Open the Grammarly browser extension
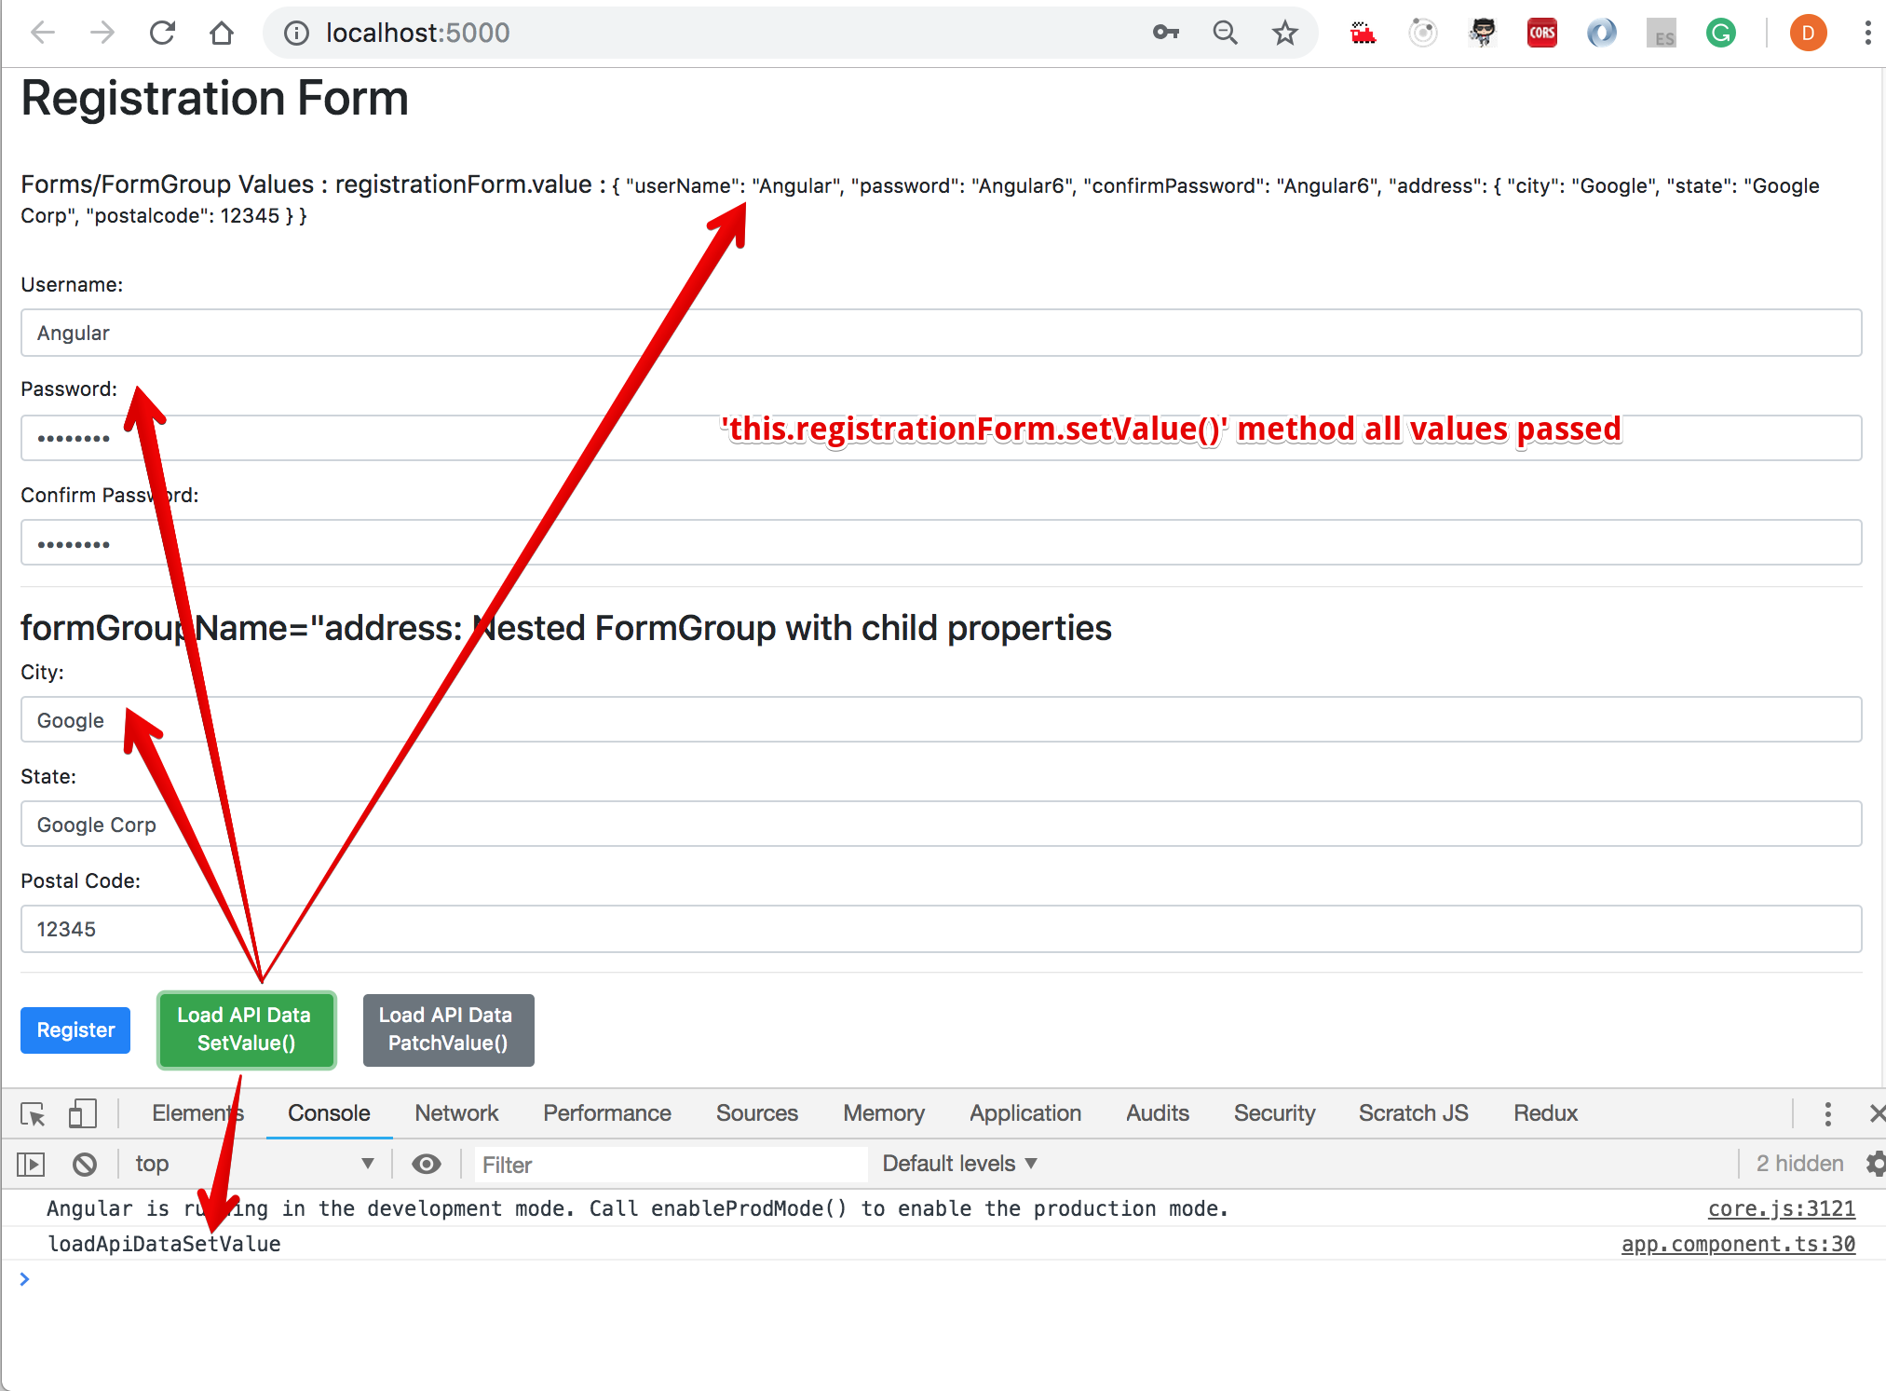This screenshot has width=1886, height=1391. pyautogui.click(x=1720, y=32)
